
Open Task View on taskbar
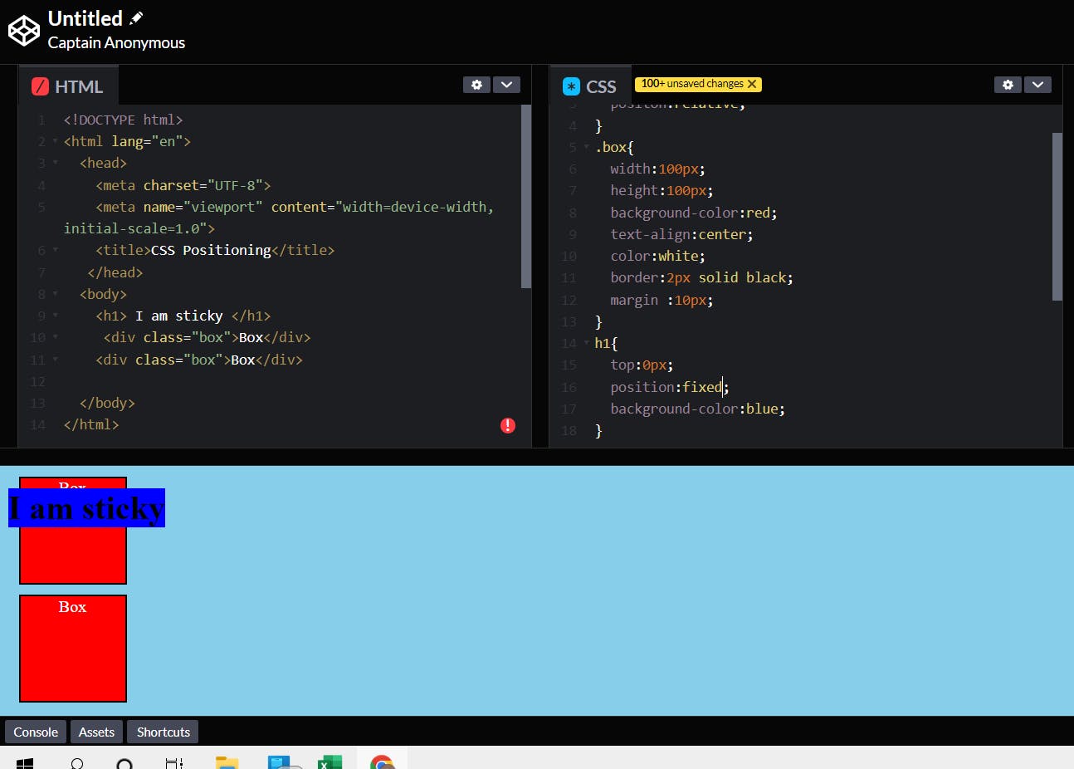[174, 762]
